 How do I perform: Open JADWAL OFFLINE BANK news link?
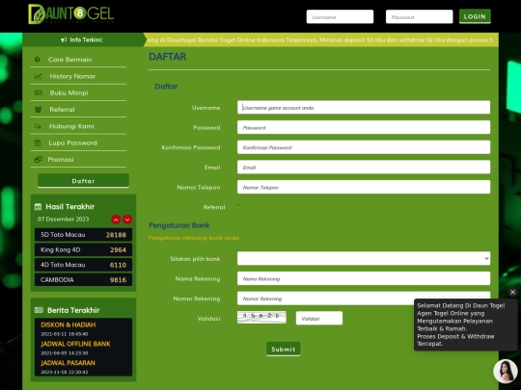[75, 344]
